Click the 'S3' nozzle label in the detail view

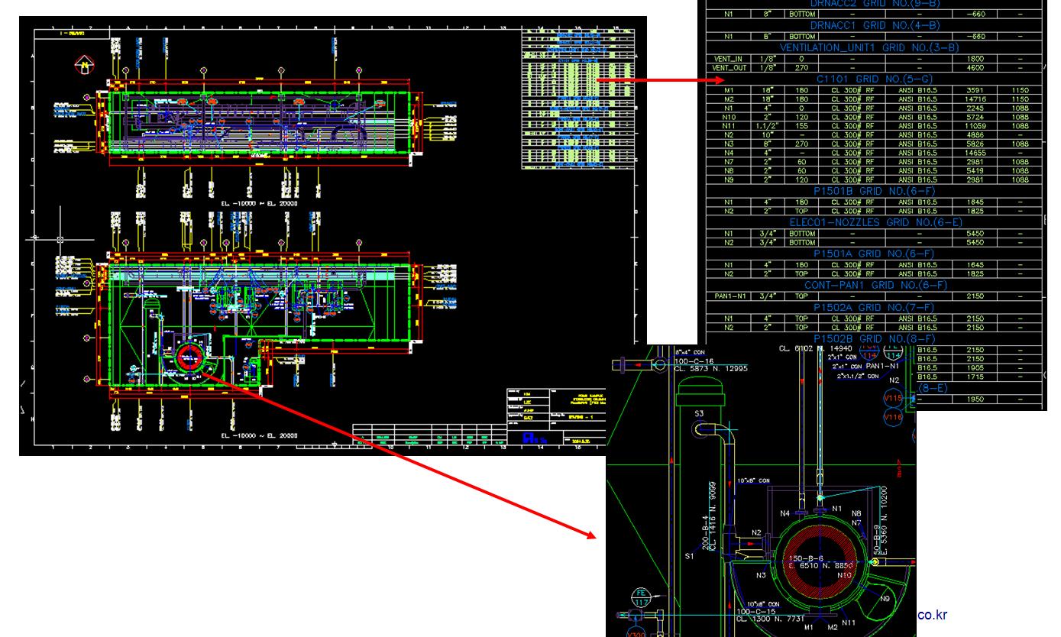(699, 413)
